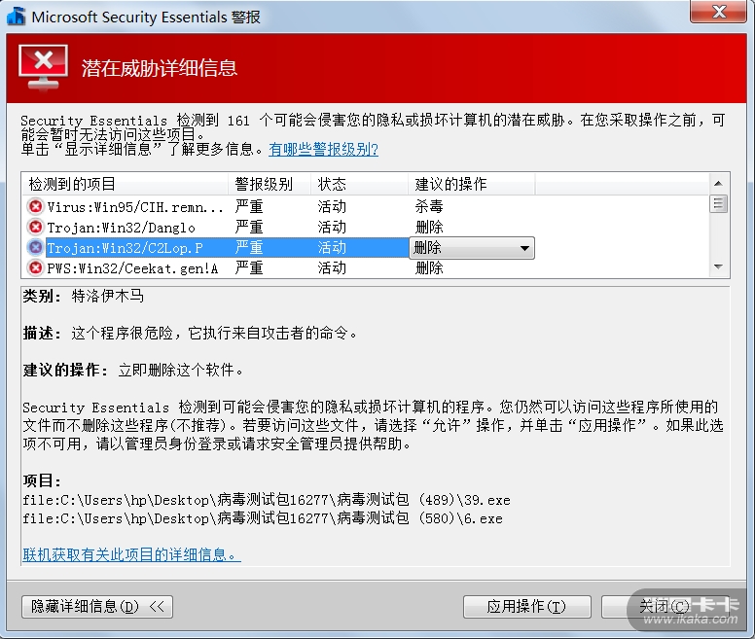Click the threat list scrollbar thumb
This screenshot has width=755, height=639.
(718, 204)
